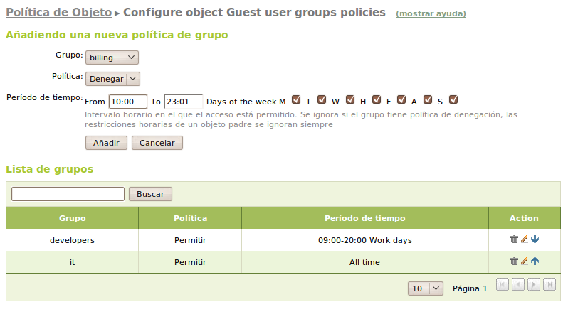Viewport: 568px width, 314px height.
Task: Click the Política de Objeto breadcrumb link
Action: pos(59,13)
